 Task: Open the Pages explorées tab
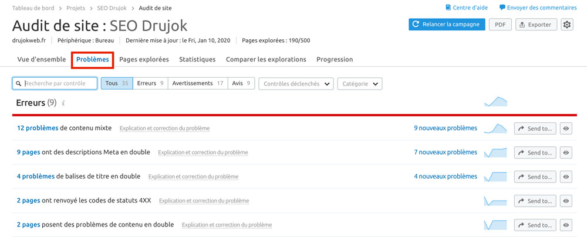(144, 59)
